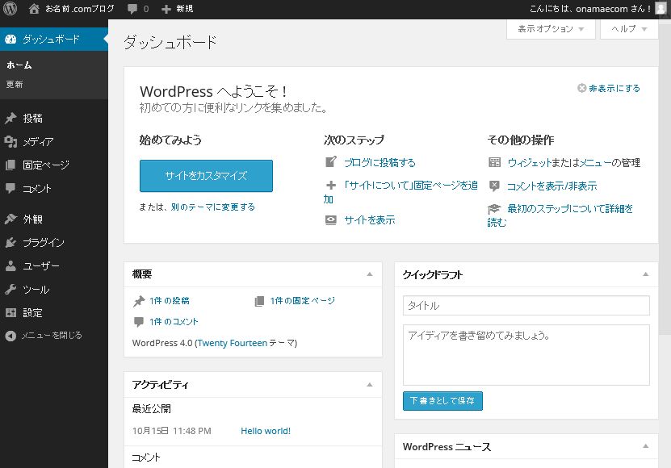Click the plus icon for 新規
The image size is (671, 468).
pos(166,9)
